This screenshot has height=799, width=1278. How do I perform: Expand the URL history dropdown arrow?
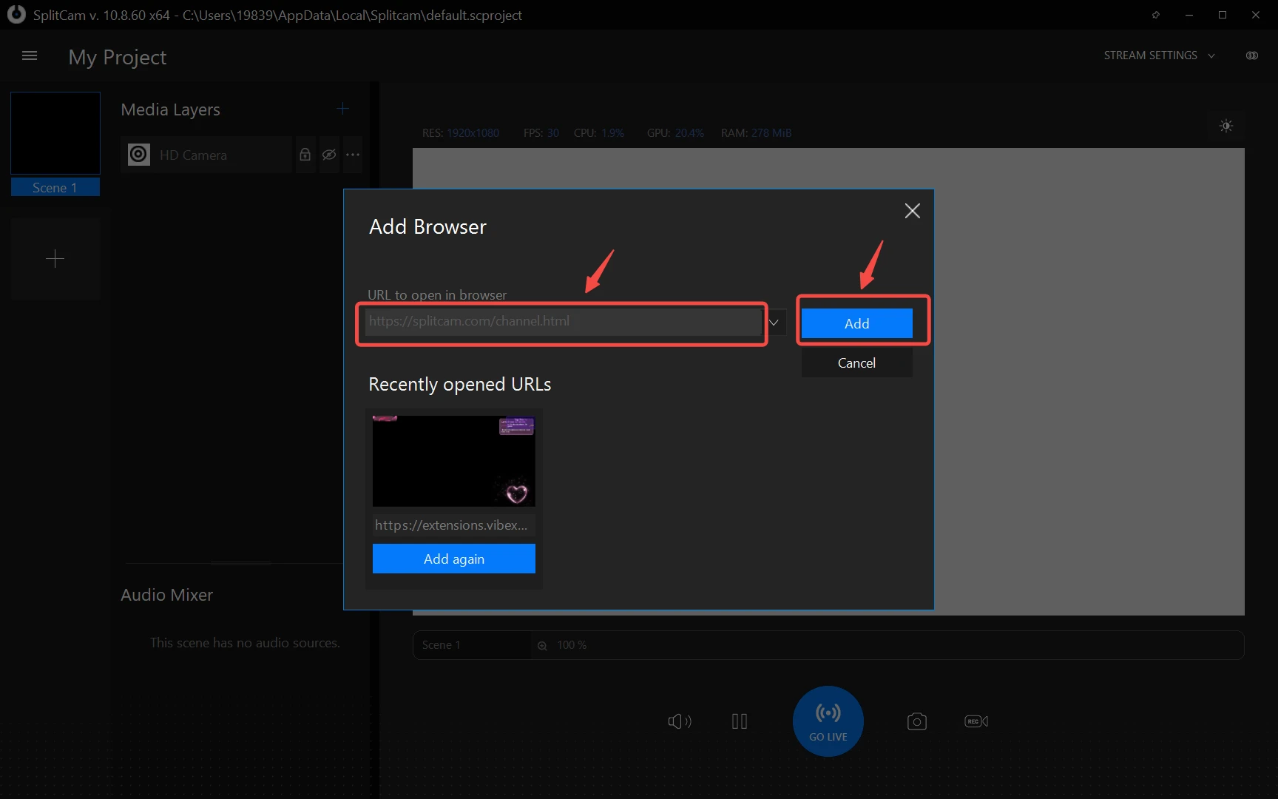[774, 323]
